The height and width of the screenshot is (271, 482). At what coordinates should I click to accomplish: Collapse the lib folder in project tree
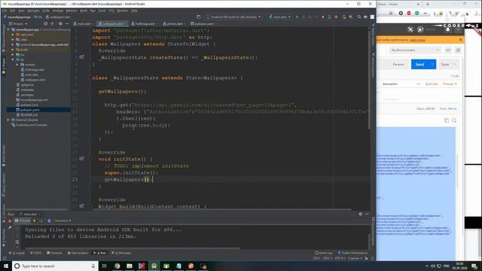(x=13, y=59)
